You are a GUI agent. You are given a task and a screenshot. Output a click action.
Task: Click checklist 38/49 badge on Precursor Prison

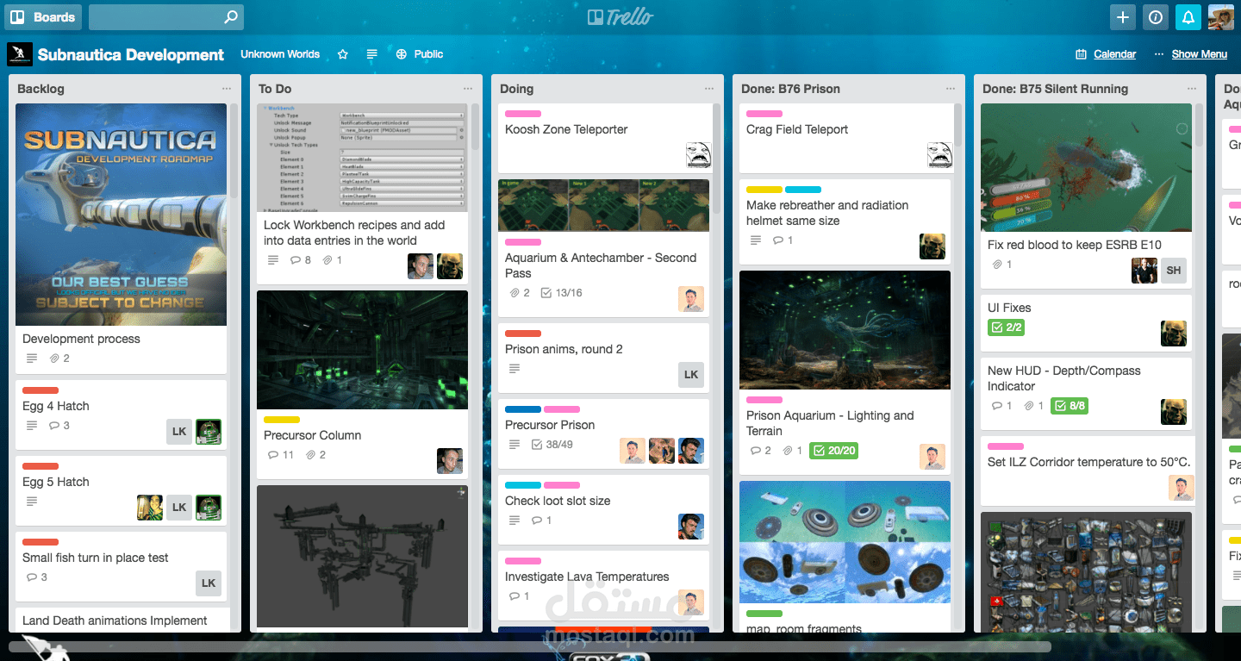coord(552,445)
